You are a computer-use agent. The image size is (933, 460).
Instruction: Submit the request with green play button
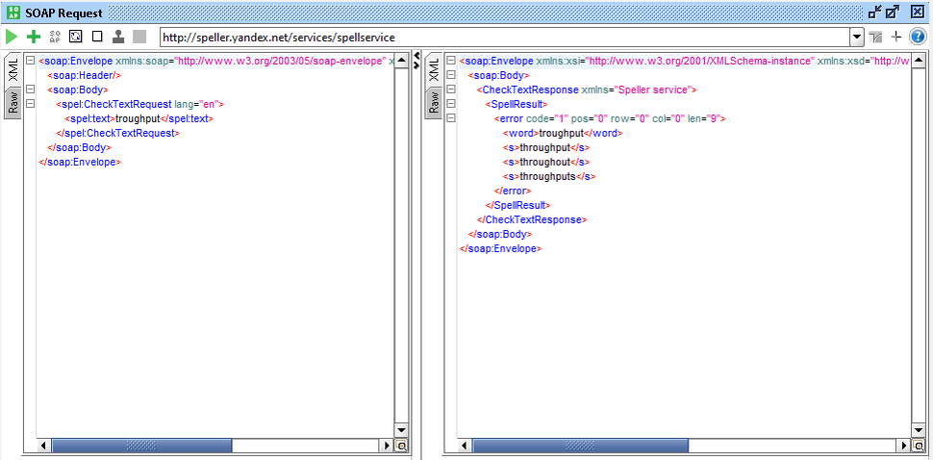pyautogui.click(x=12, y=37)
